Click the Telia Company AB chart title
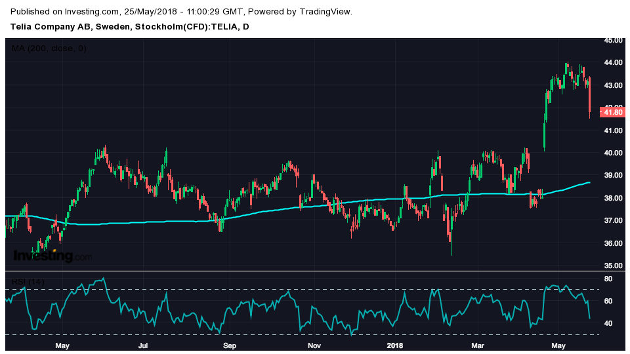 tap(129, 27)
